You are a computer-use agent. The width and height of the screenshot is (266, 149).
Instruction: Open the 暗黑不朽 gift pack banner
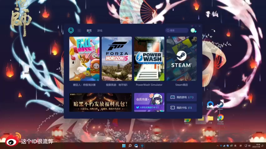pyautogui.click(x=100, y=102)
